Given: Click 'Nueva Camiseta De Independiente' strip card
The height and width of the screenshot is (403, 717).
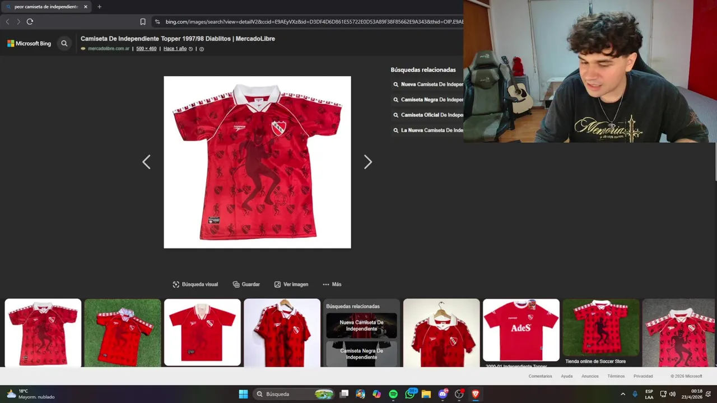Looking at the screenshot, I should [361, 325].
